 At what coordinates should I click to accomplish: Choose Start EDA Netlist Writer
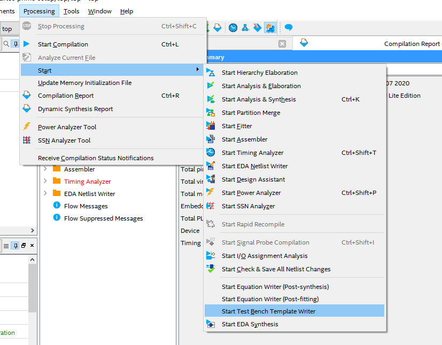(x=294, y=166)
